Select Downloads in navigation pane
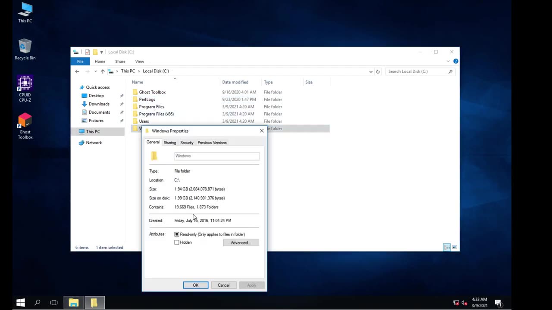 [x=99, y=104]
